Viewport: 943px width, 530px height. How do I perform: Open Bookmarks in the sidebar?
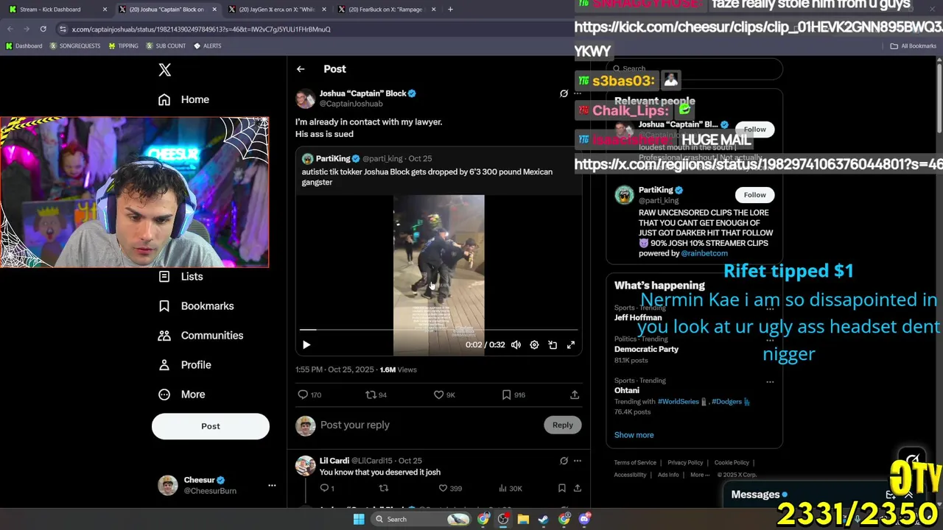196,306
